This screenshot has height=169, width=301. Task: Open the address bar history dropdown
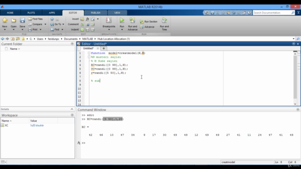pyautogui.click(x=293, y=39)
